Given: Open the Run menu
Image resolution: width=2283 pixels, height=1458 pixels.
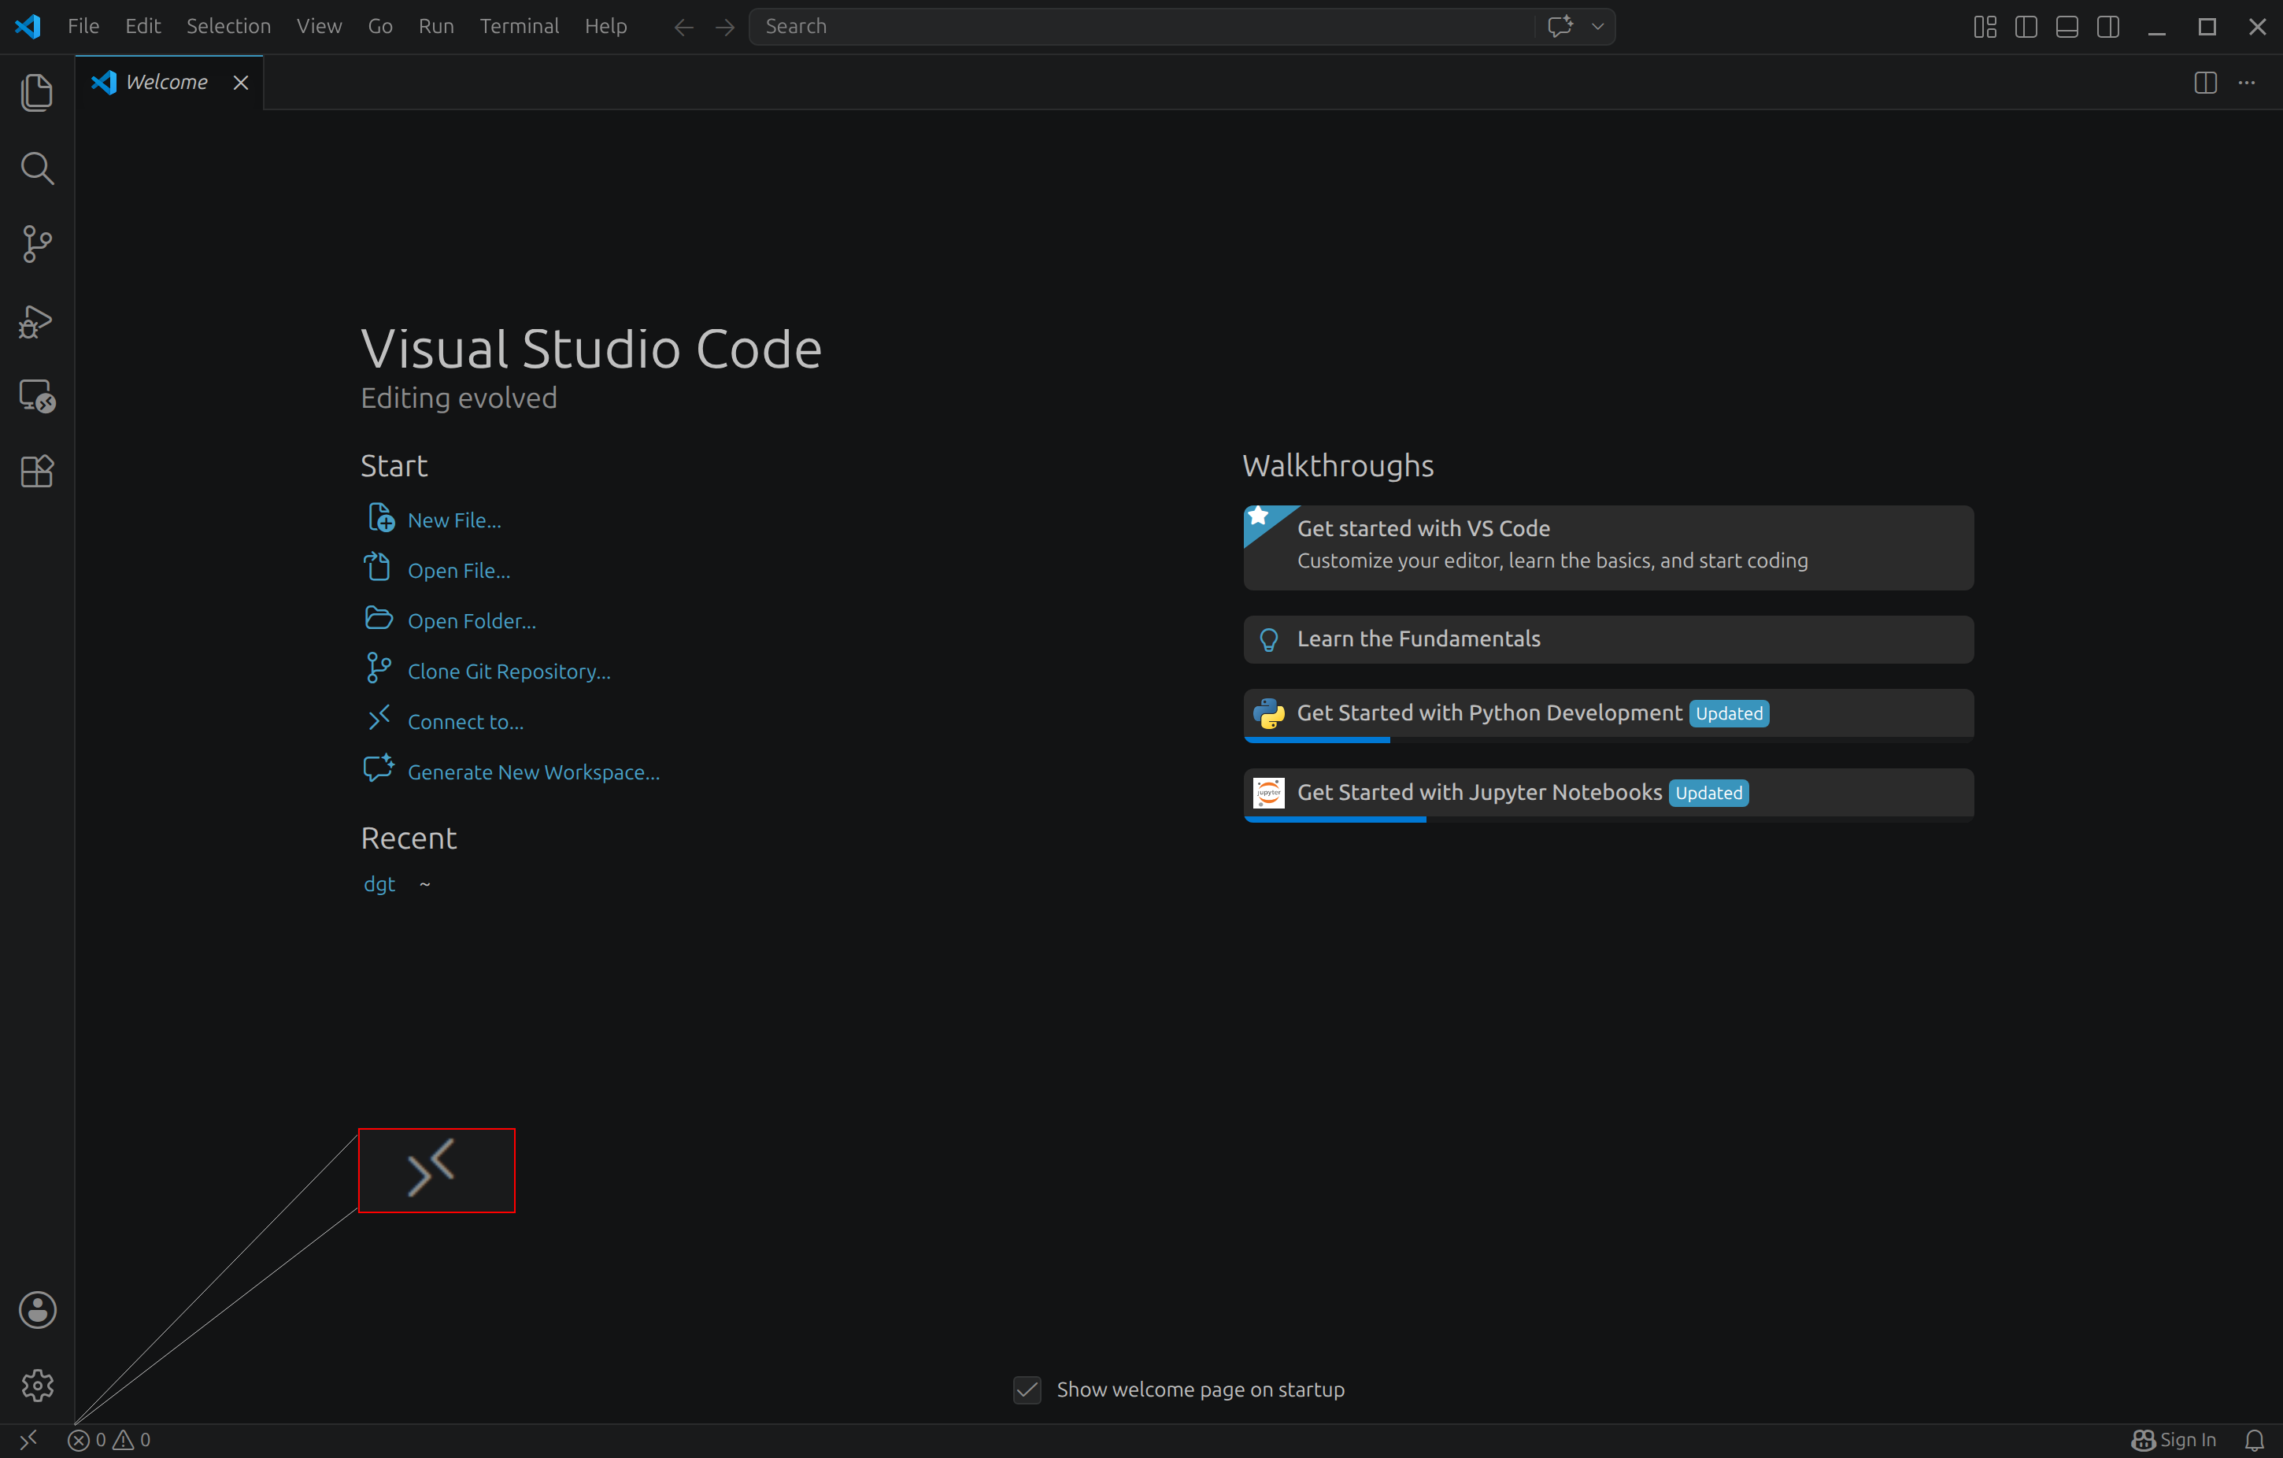Looking at the screenshot, I should click(436, 27).
